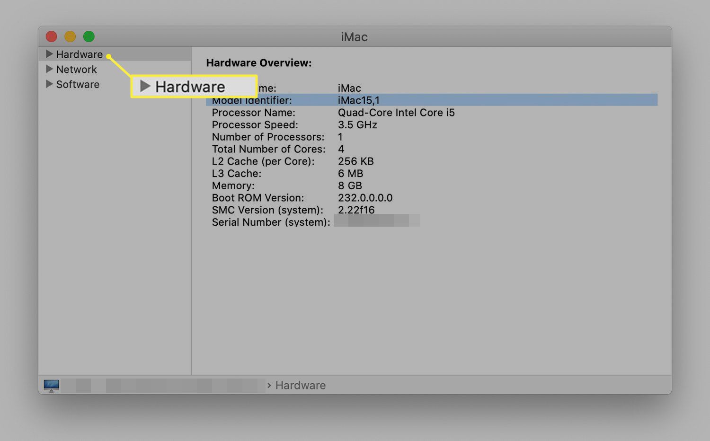Click the 6 MB value
The width and height of the screenshot is (710, 441).
[x=351, y=174]
